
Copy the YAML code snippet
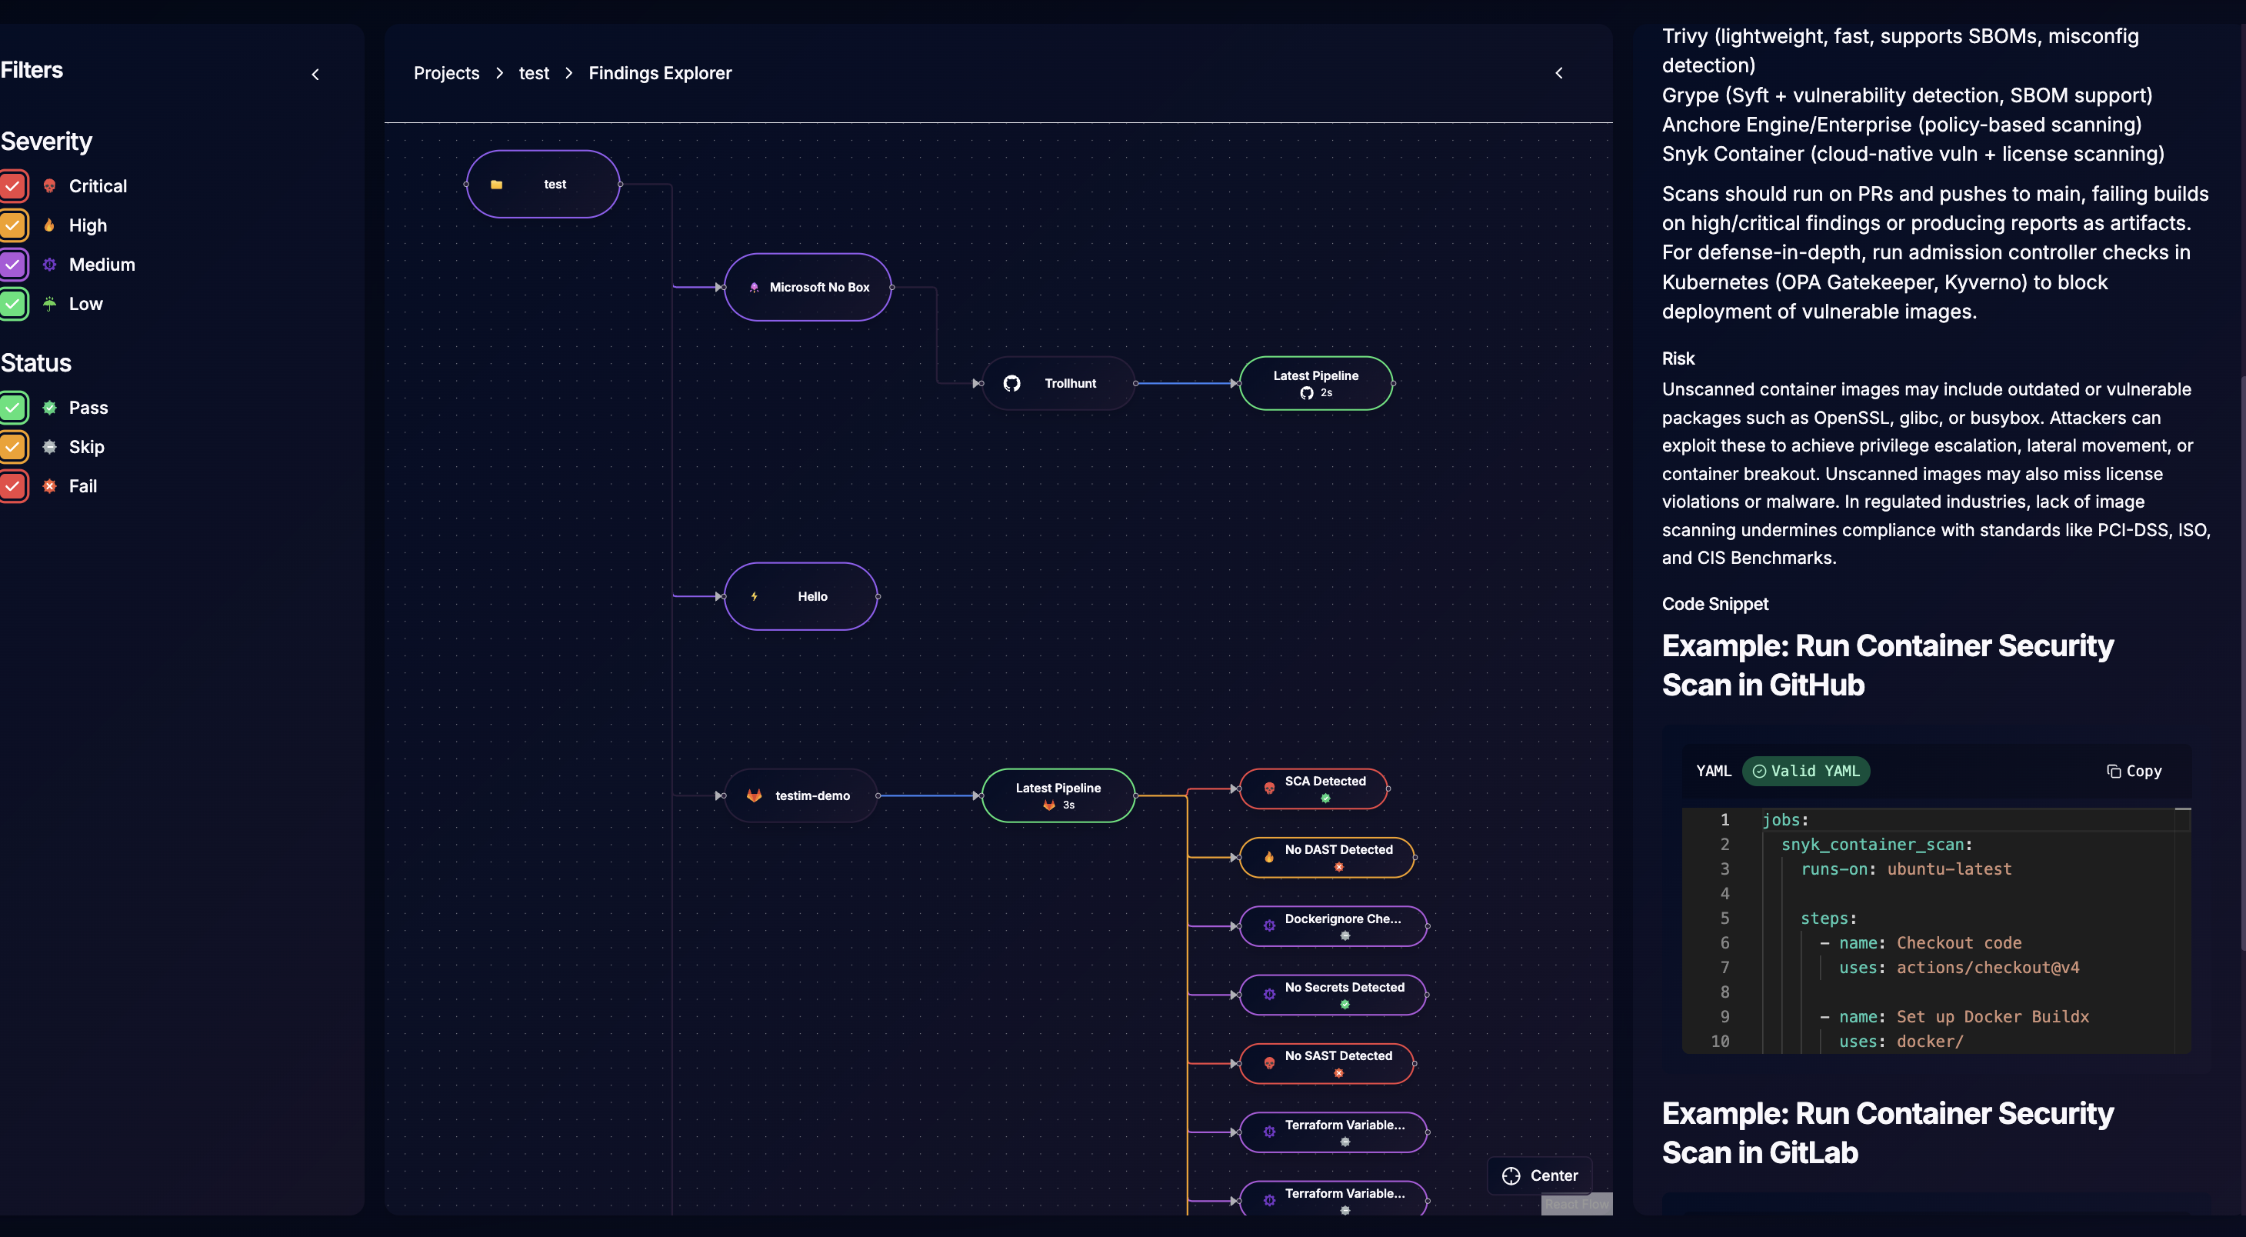pyautogui.click(x=2134, y=771)
